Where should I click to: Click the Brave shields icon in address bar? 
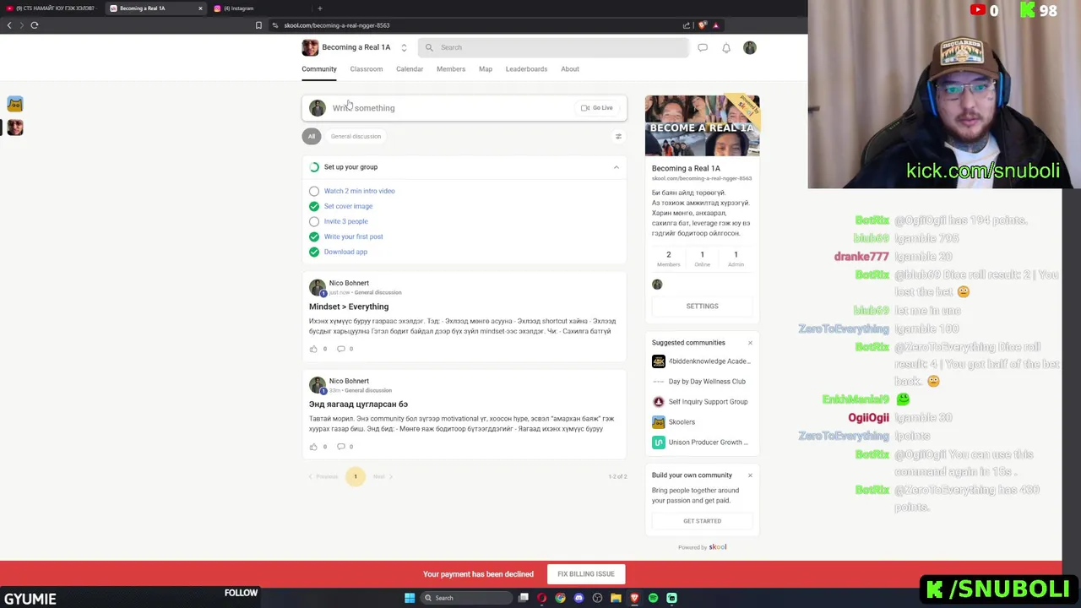point(702,25)
